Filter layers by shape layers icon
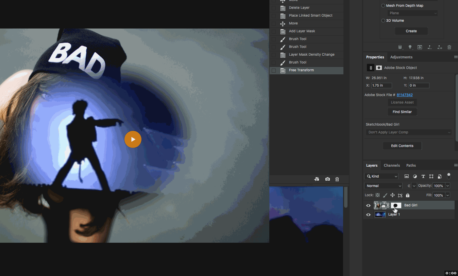This screenshot has height=276, width=458. pos(431,176)
